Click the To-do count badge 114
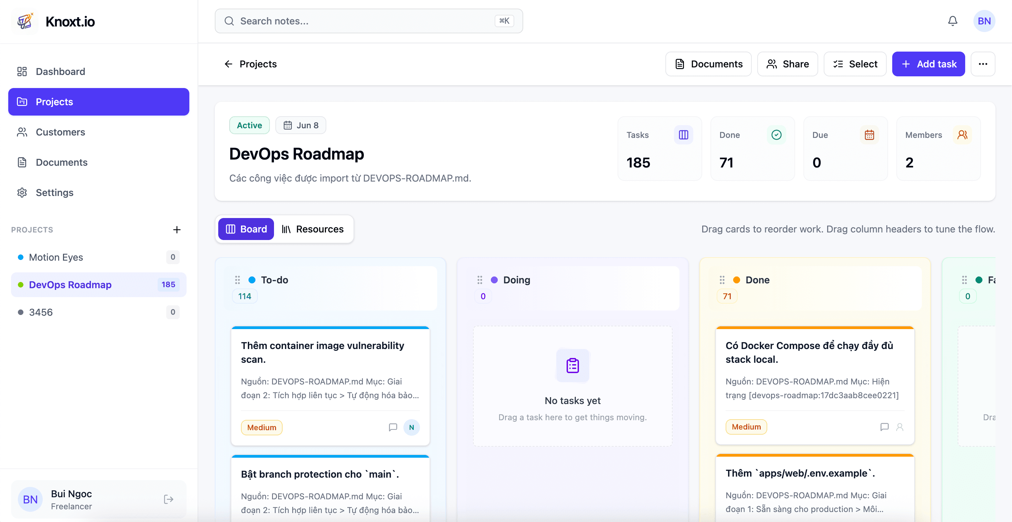1012x522 pixels. pos(244,296)
